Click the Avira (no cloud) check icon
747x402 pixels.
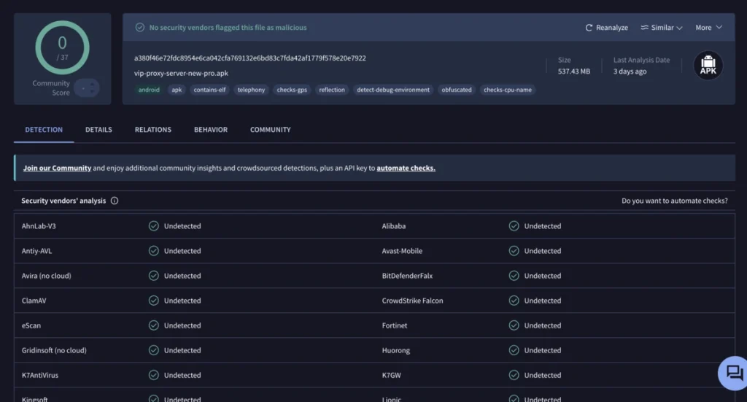click(x=153, y=275)
